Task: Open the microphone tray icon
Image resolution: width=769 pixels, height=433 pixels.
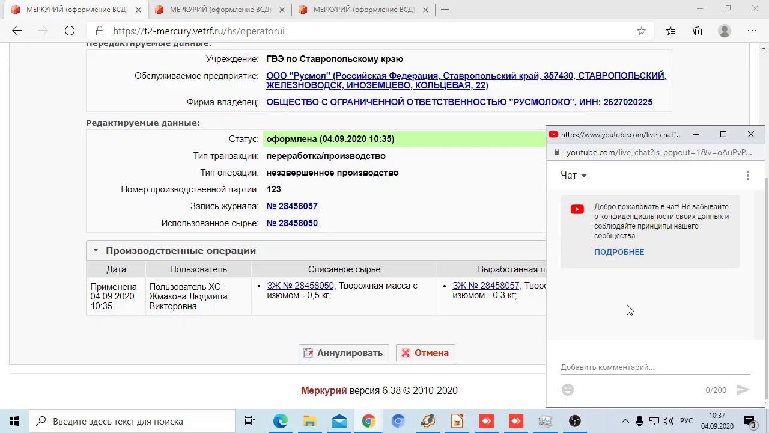Action: click(640, 421)
